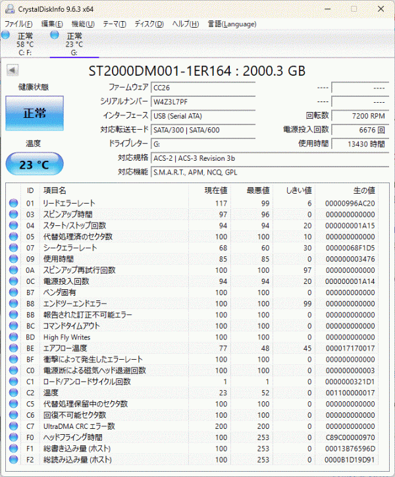Viewport: 395px width, 477px height.
Task: Click the status icon for C1 ロード/アンロードサイクル回数
Action: tap(13, 381)
